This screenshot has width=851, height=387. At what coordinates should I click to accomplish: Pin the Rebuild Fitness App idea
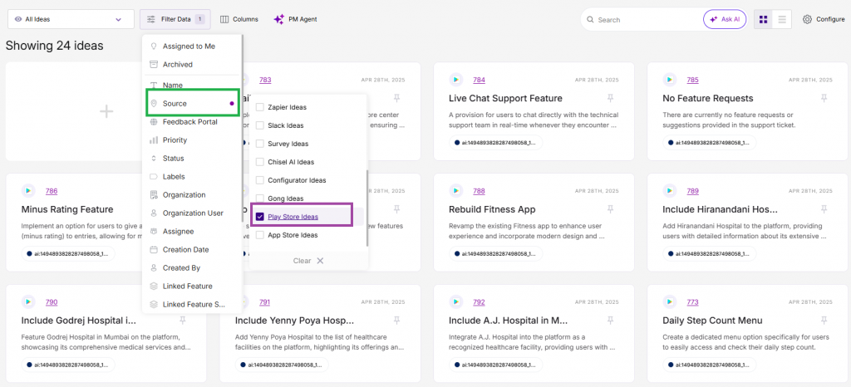611,209
